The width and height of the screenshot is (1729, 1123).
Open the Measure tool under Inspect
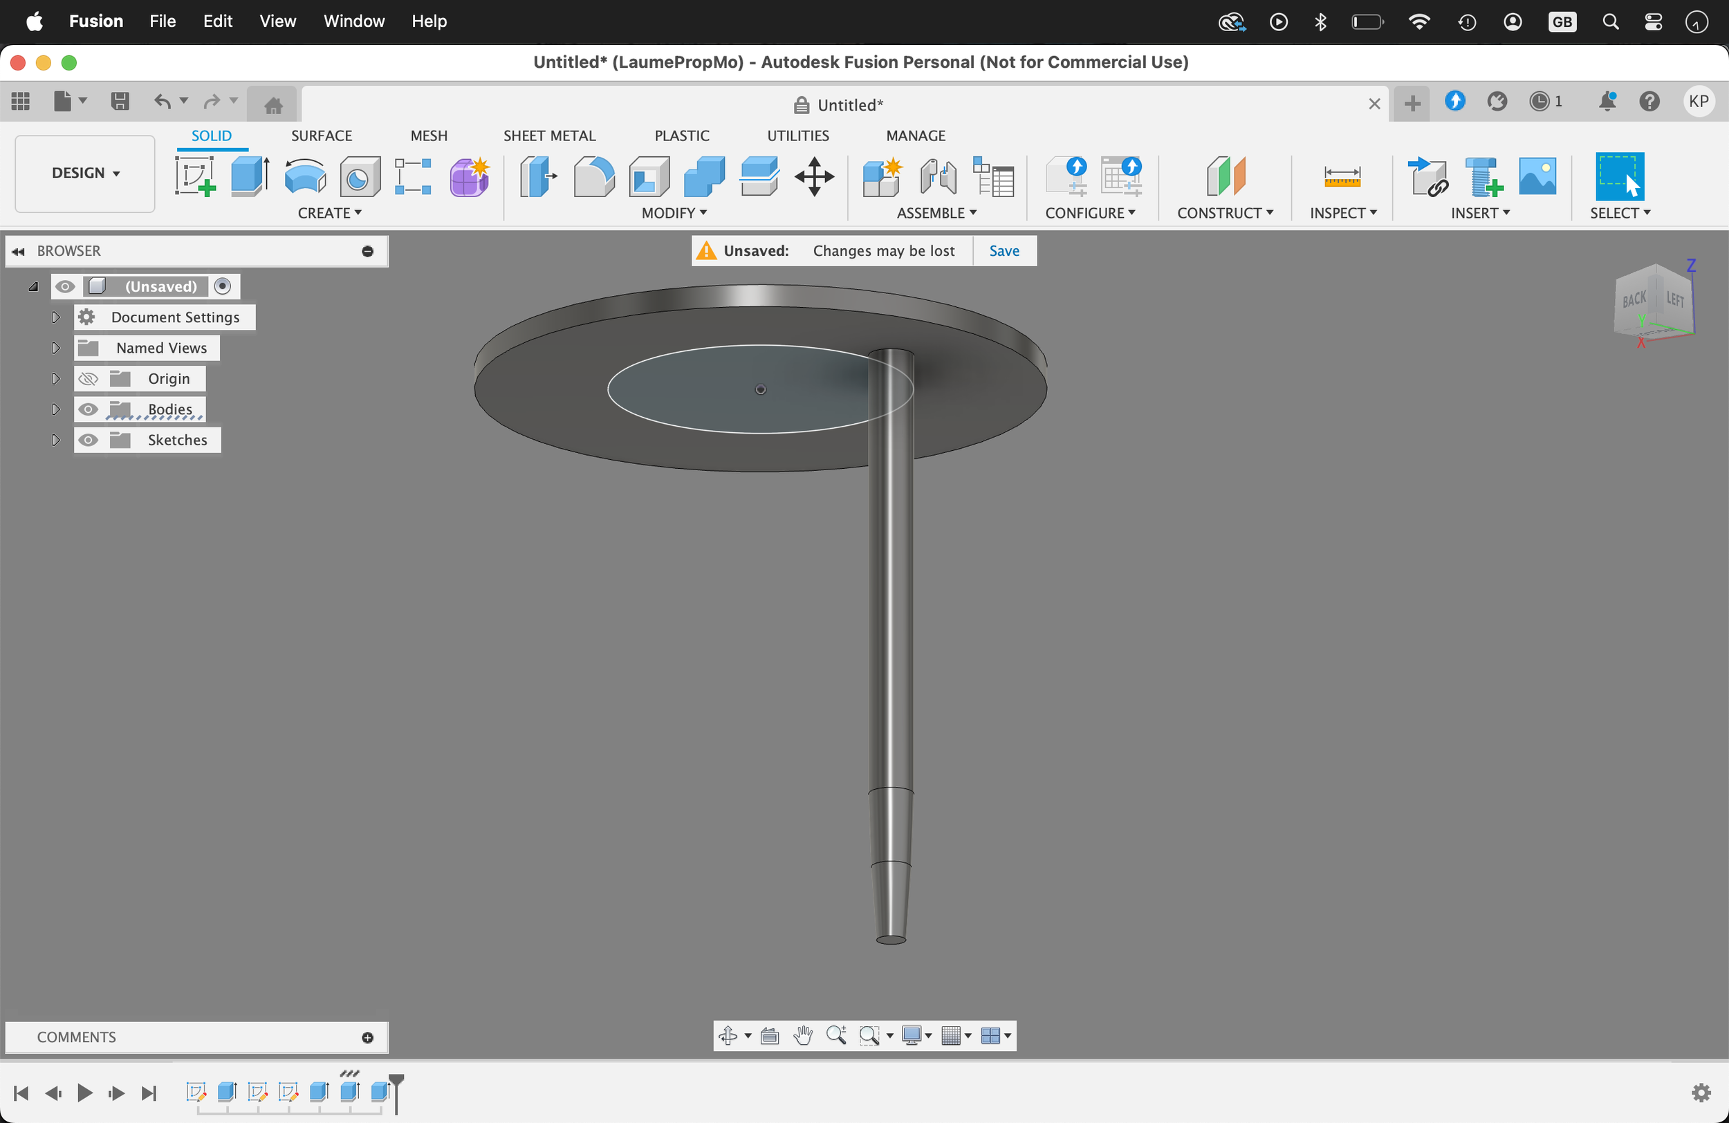1341,177
